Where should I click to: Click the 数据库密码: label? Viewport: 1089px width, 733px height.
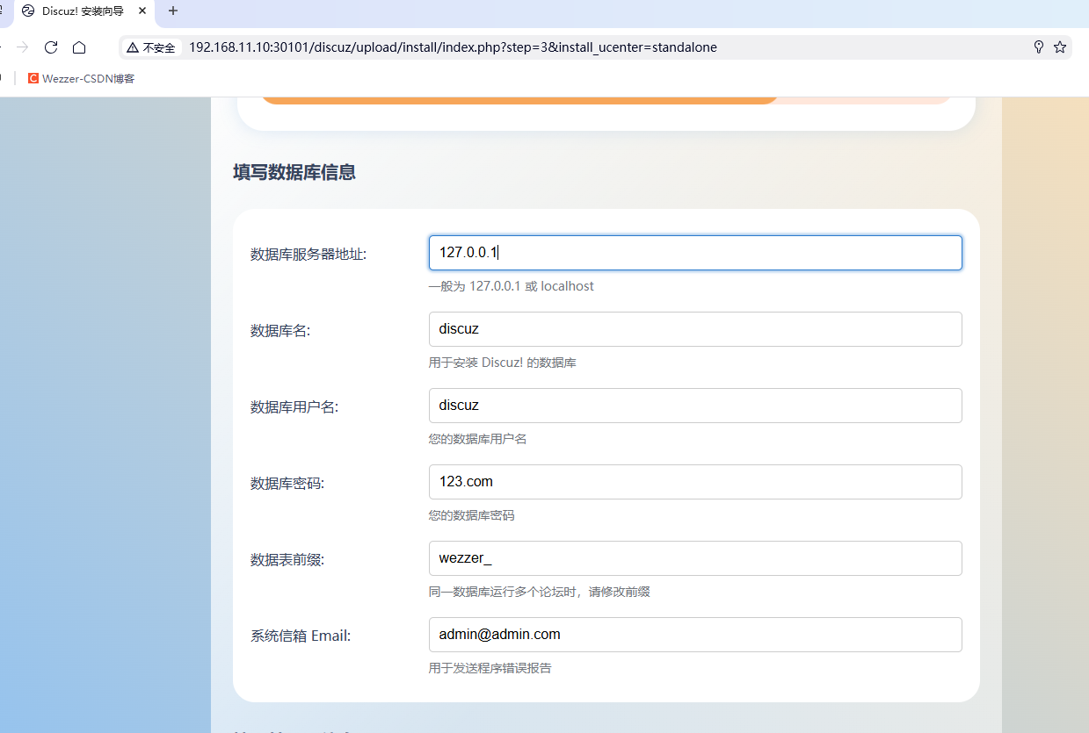coord(287,484)
